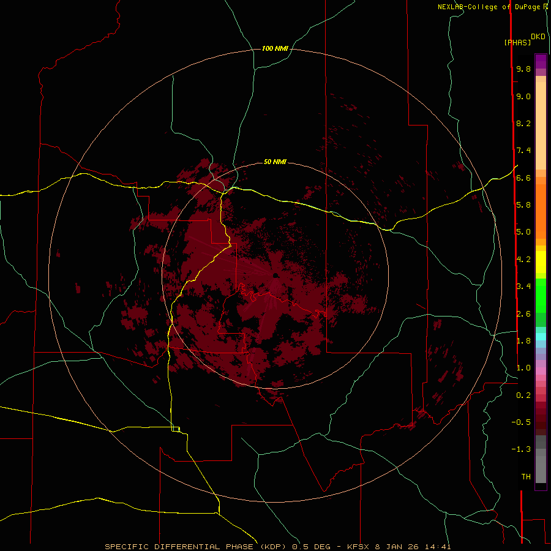Click the 5.0 value on the color scale
The width and height of the screenshot is (551, 551).
[523, 232]
